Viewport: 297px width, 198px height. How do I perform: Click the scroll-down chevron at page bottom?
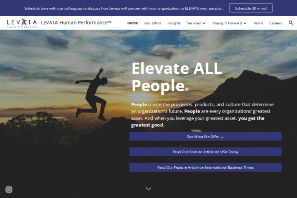pyautogui.click(x=148, y=189)
